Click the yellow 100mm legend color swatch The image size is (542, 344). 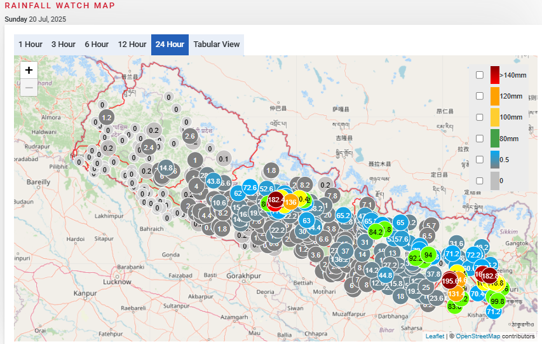(495, 117)
